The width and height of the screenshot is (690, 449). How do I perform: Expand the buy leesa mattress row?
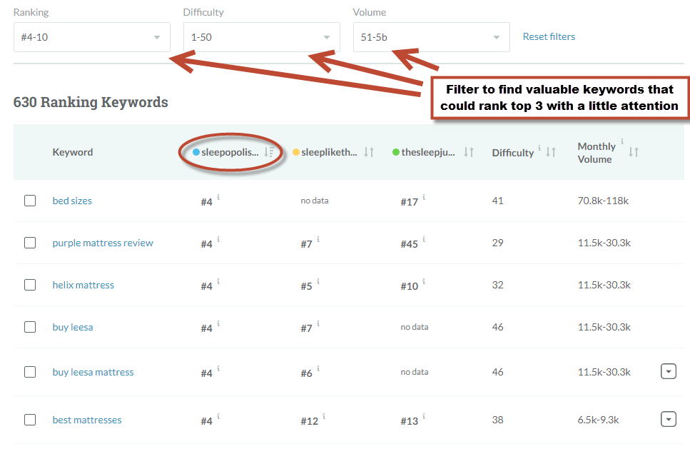(x=668, y=372)
